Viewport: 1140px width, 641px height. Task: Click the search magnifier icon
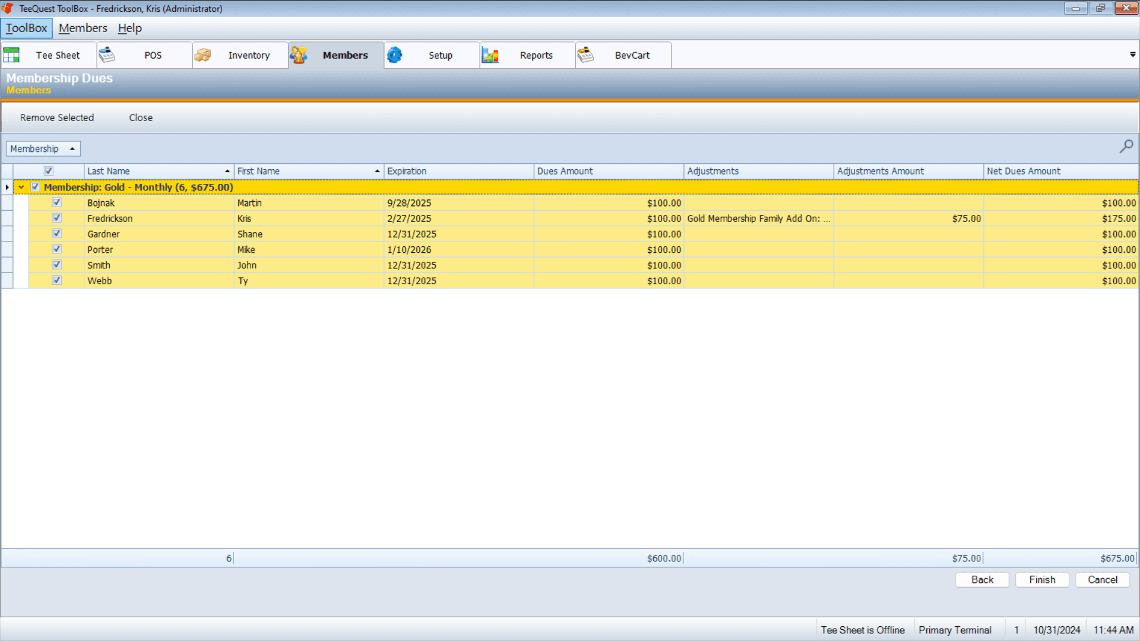[1126, 146]
